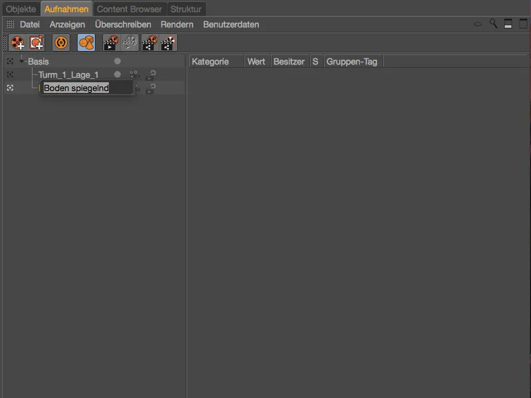Viewport: 531px width, 398px height.
Task: Open the Anzeigen menu
Action: 67,25
